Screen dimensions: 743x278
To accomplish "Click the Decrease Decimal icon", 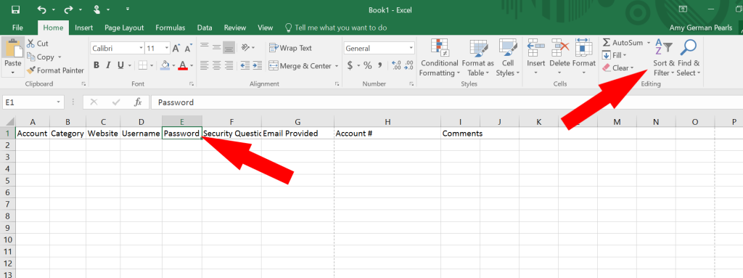I will [409, 65].
